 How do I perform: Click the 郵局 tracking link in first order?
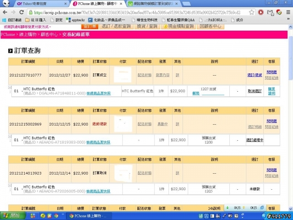(196, 93)
